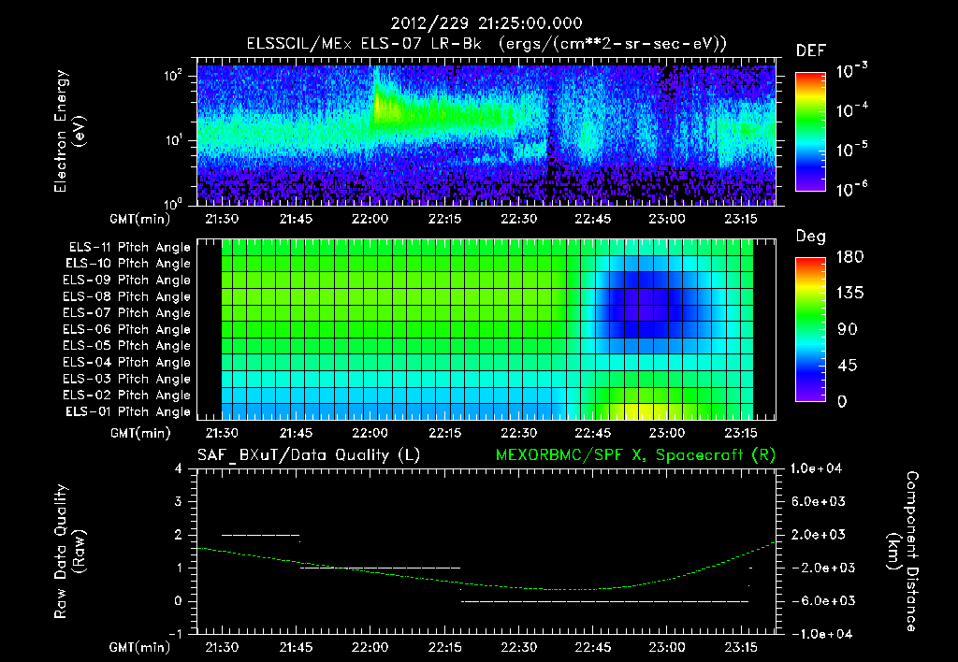Screen dimensions: 958x662
Task: Click the yellow ELS-01 high pitch angle cells
Action: click(646, 411)
